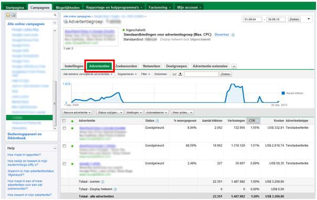317x200 pixels.
Task: Click the start date field 01-09-04
Action: [x=253, y=19]
